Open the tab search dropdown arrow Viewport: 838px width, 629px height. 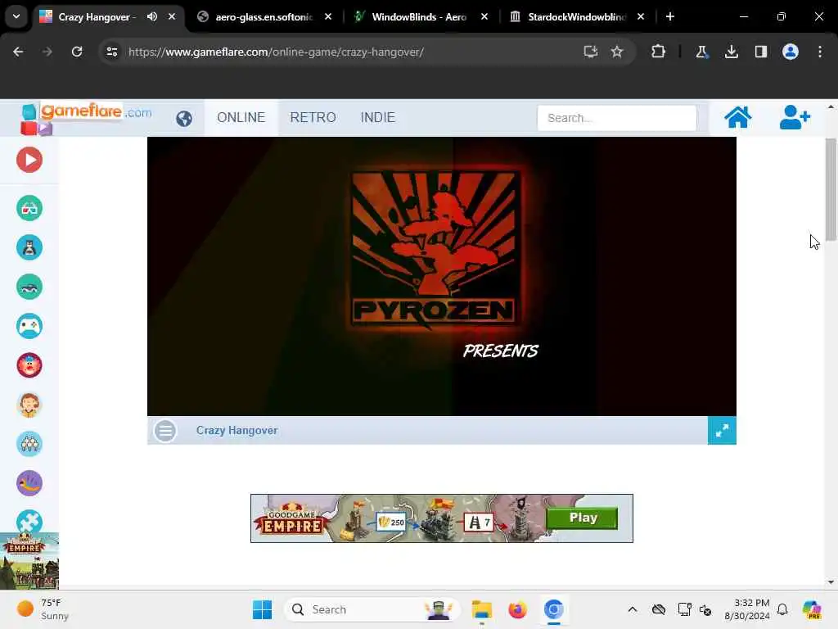pyautogui.click(x=16, y=16)
